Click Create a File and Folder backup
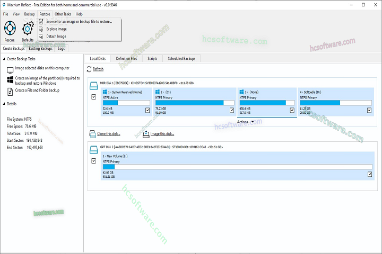 click(37, 90)
